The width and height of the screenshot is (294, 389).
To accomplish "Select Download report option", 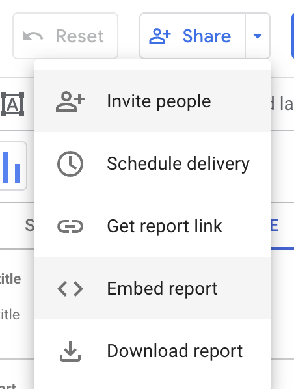I will coord(152,351).
